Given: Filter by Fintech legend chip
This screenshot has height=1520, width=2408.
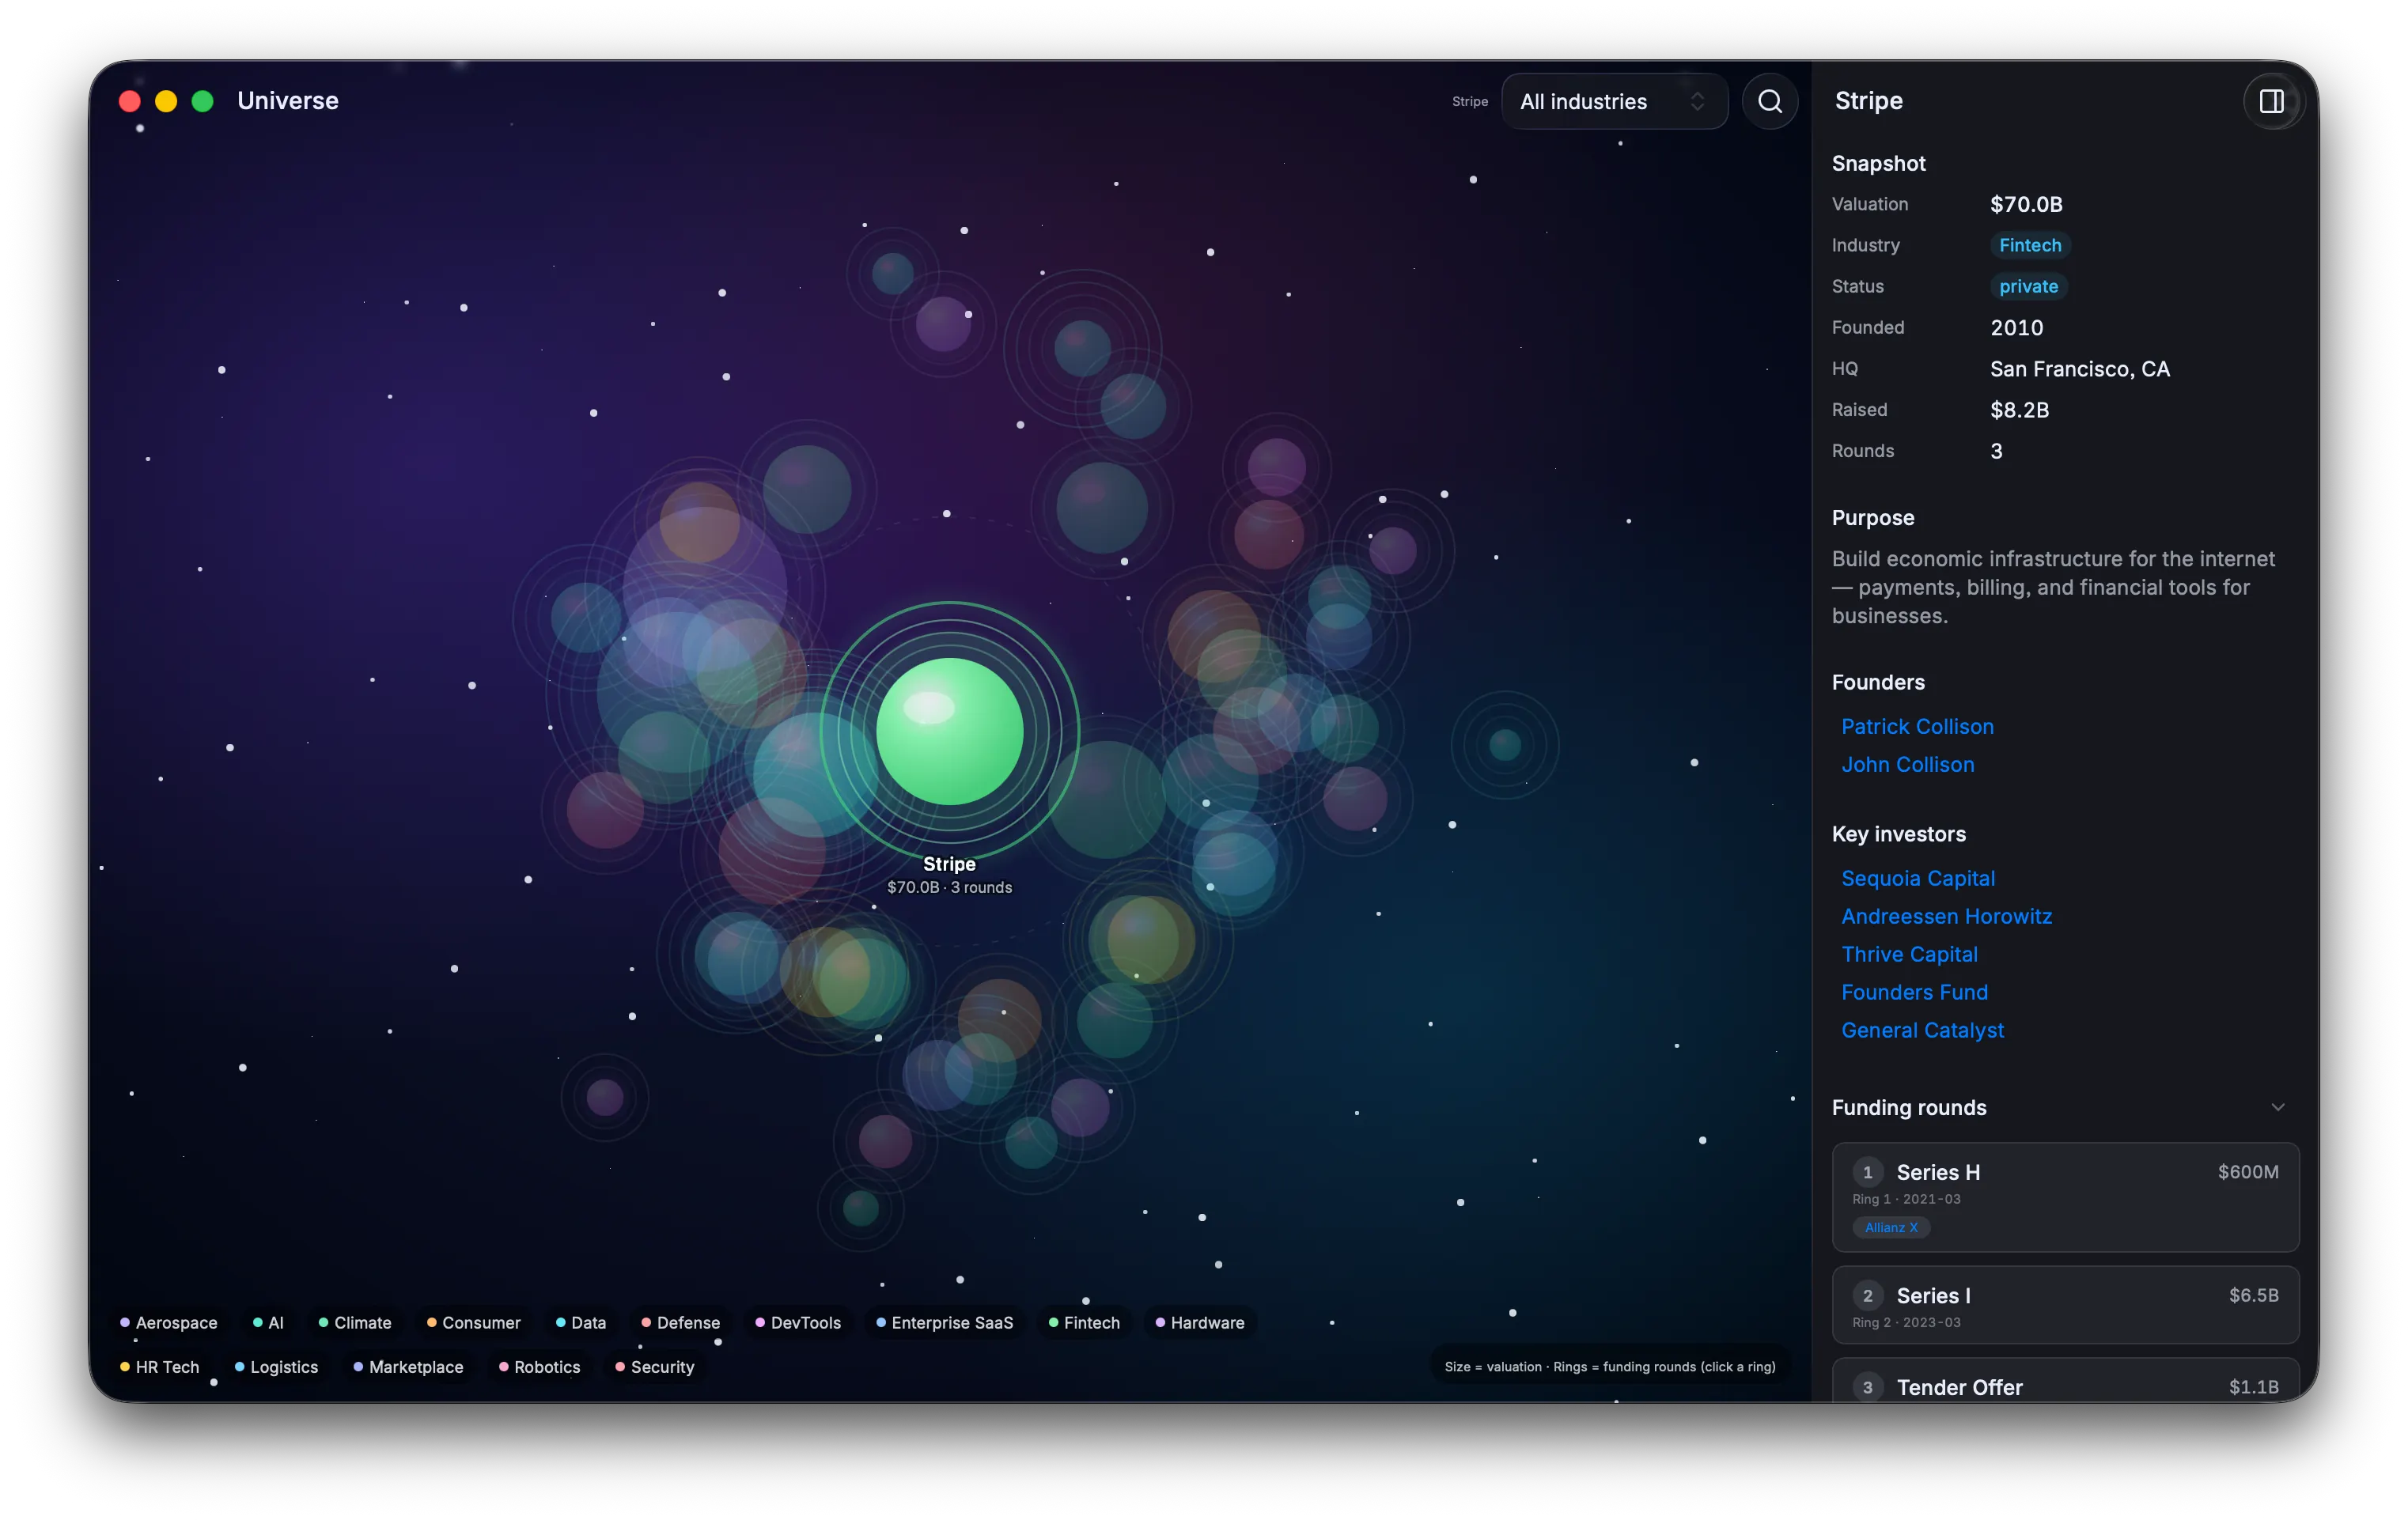Looking at the screenshot, I should [x=1085, y=1323].
